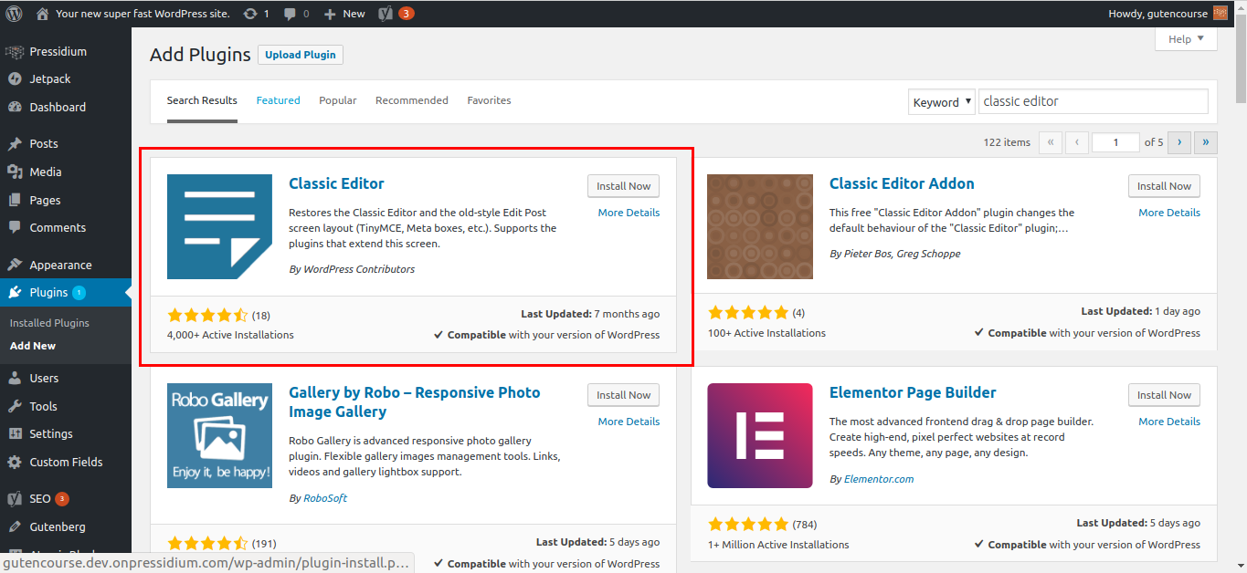Image resolution: width=1247 pixels, height=573 pixels.
Task: Click '4,000+ Active Installations' text
Action: pyautogui.click(x=230, y=335)
